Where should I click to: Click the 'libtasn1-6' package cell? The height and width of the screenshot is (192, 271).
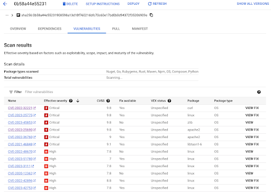pos(194,144)
